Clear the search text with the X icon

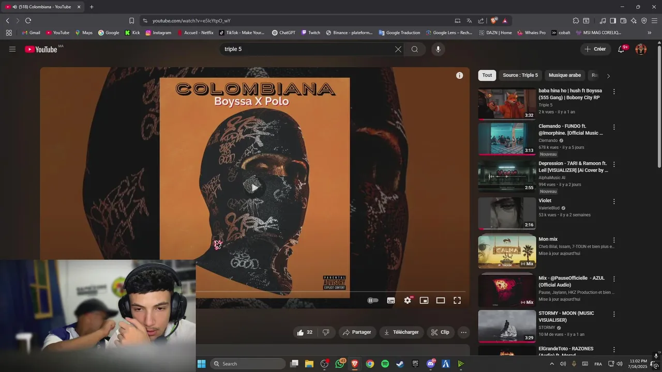[x=398, y=49]
